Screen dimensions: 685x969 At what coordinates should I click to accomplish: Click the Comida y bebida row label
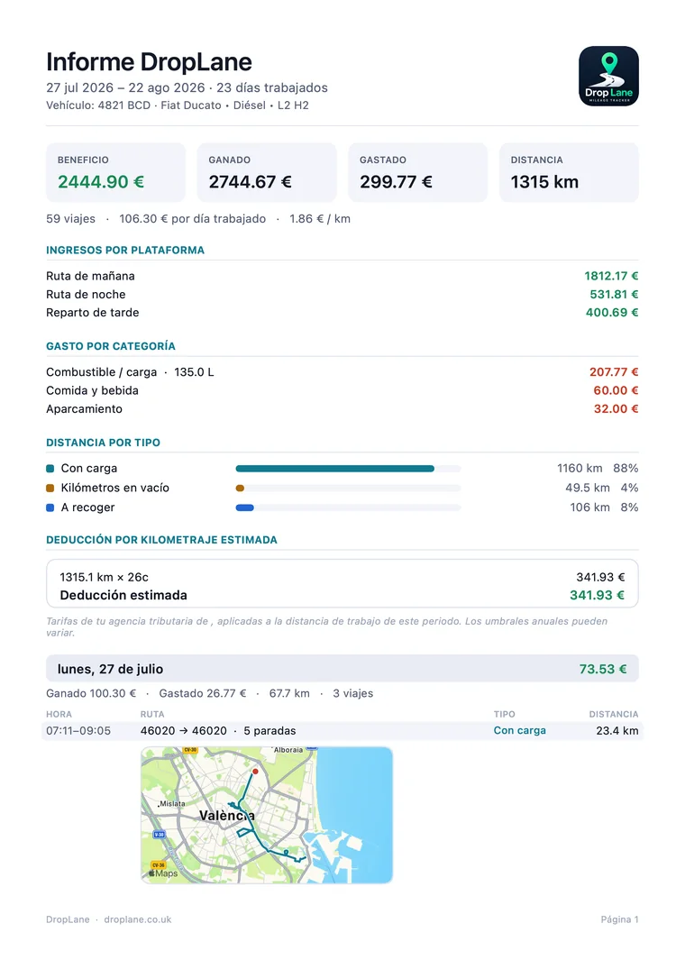click(92, 390)
